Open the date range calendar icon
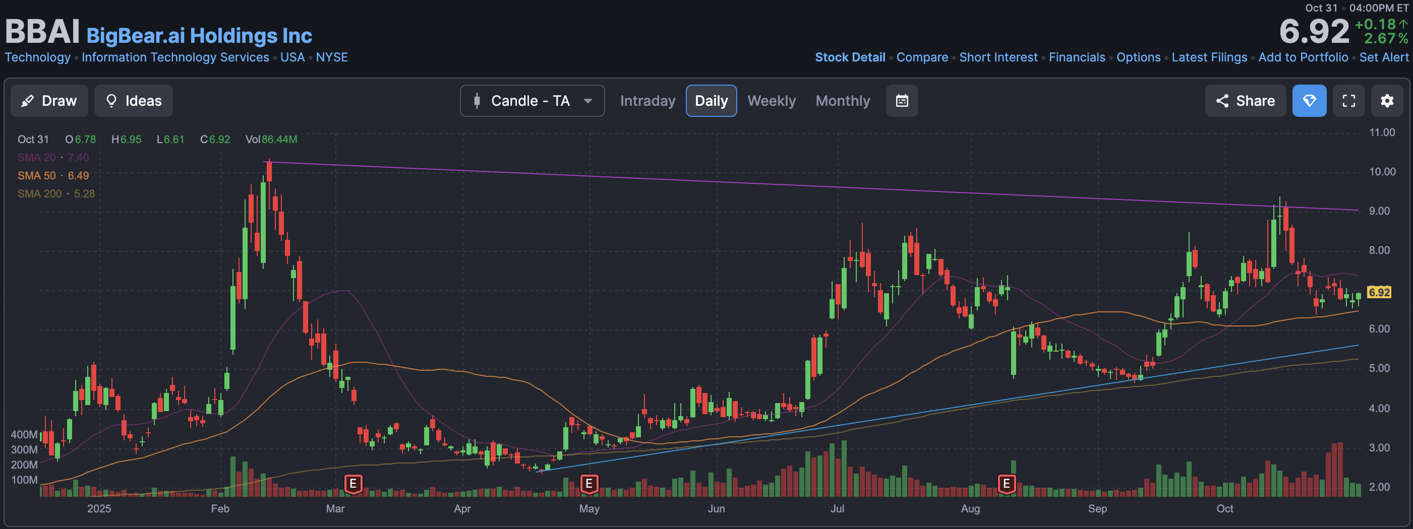The height and width of the screenshot is (529, 1413). [902, 101]
